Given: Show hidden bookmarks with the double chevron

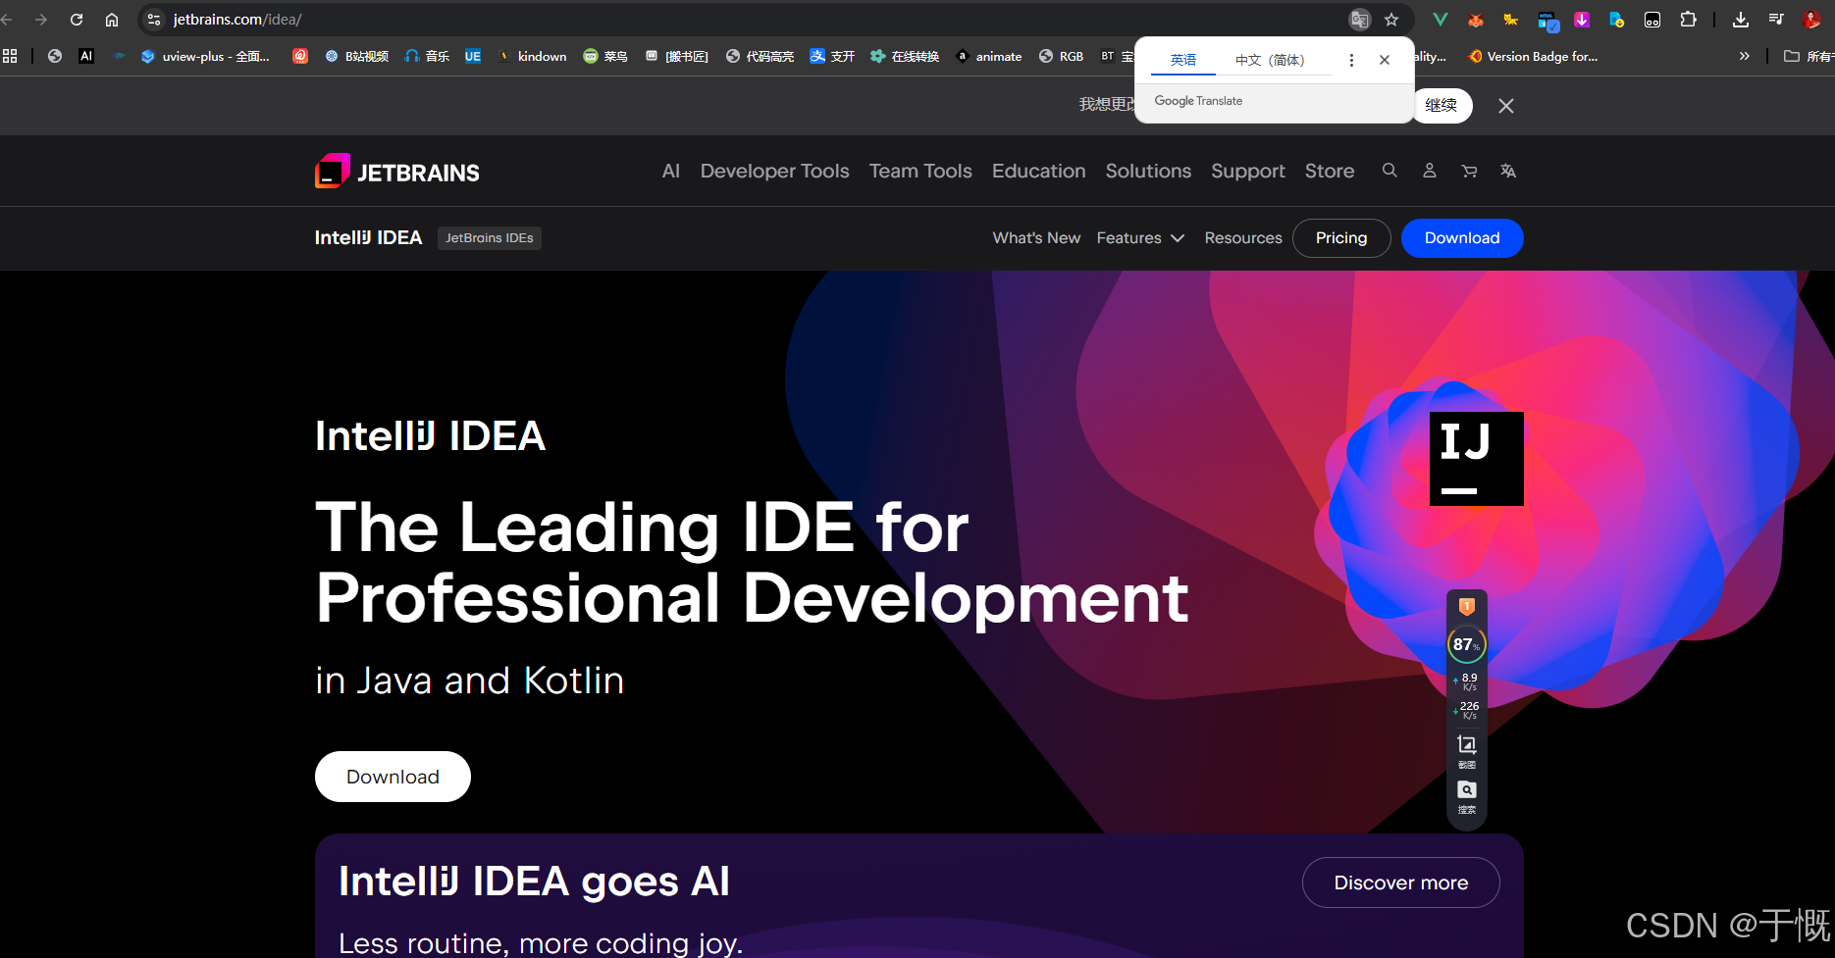Looking at the screenshot, I should pyautogui.click(x=1744, y=56).
